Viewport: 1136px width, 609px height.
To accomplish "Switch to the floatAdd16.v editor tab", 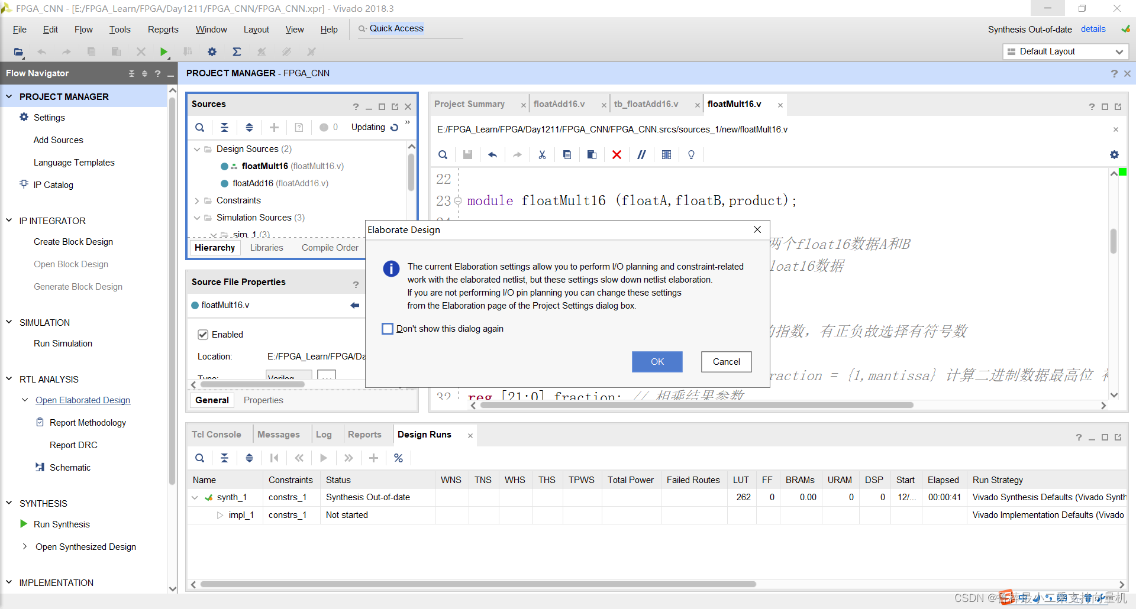I will (559, 104).
